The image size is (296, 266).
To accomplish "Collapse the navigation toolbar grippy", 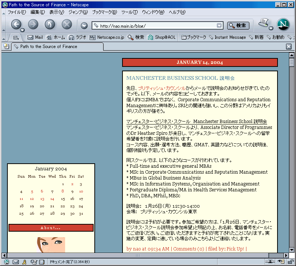I will tap(4, 30).
